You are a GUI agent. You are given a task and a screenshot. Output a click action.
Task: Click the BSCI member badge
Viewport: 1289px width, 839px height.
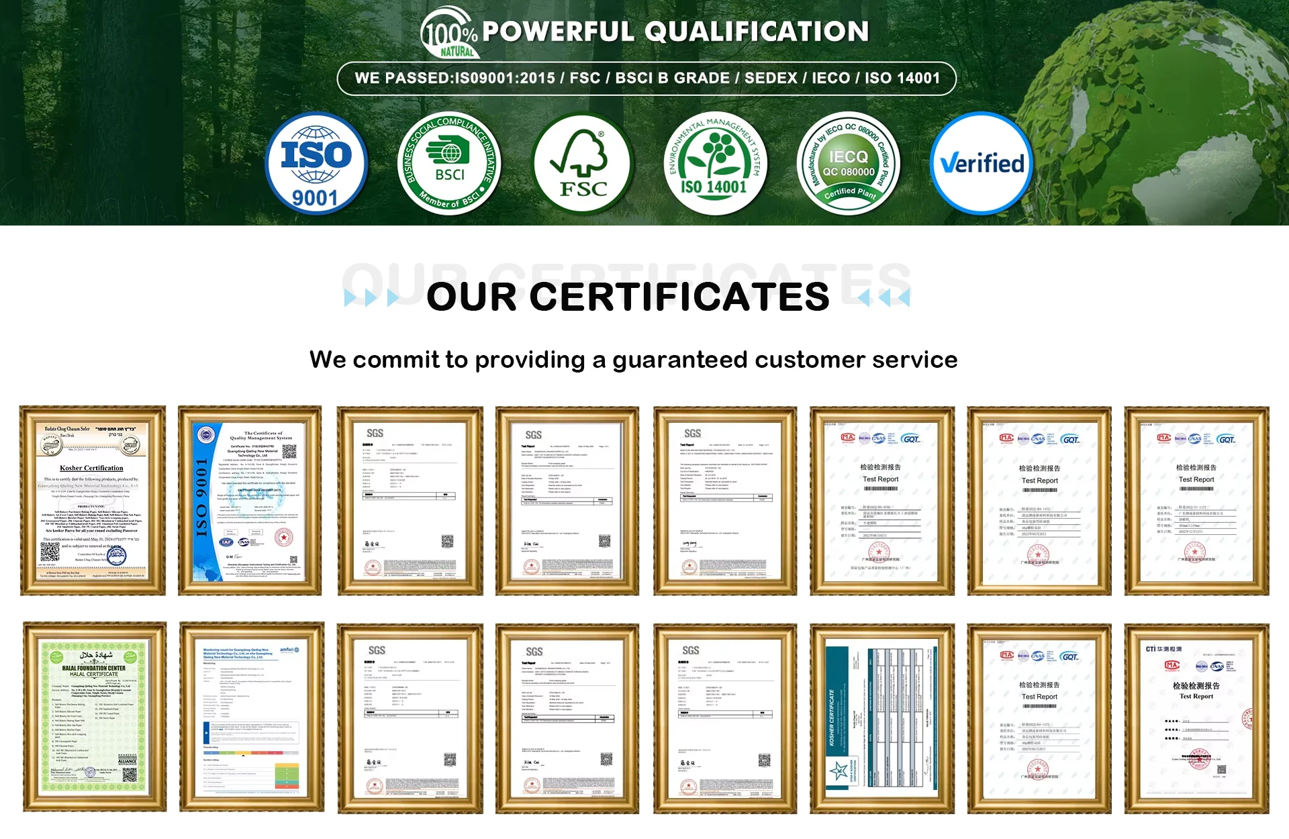(449, 164)
